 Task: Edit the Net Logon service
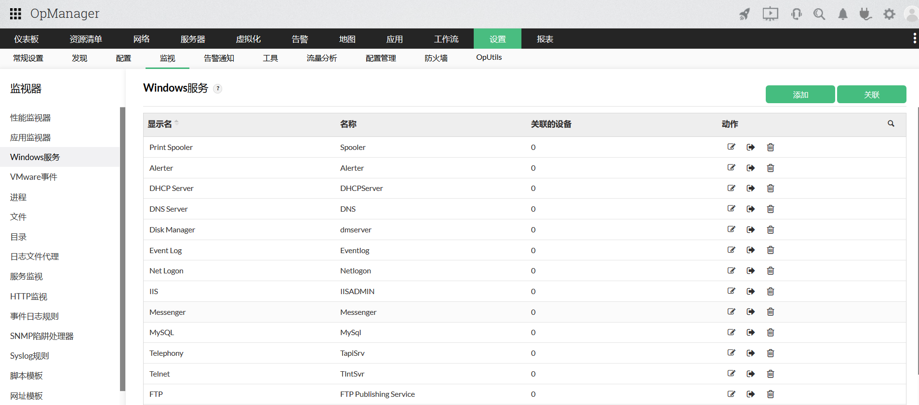tap(731, 270)
